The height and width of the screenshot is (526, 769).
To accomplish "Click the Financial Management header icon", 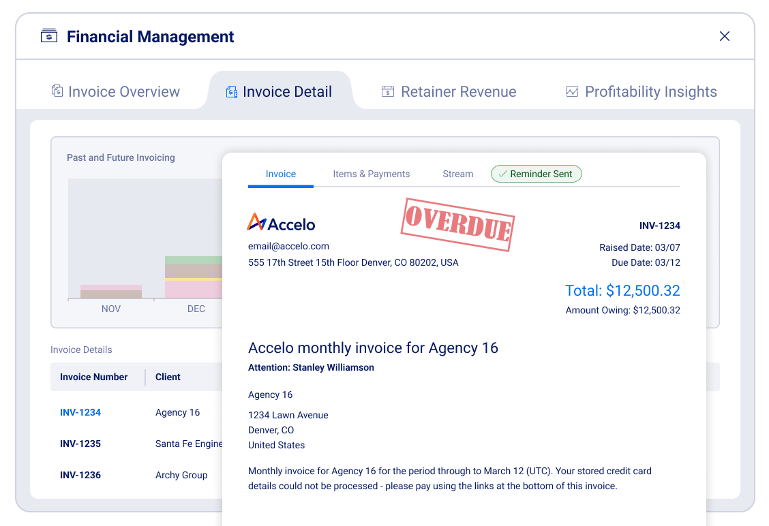I will click(x=49, y=36).
